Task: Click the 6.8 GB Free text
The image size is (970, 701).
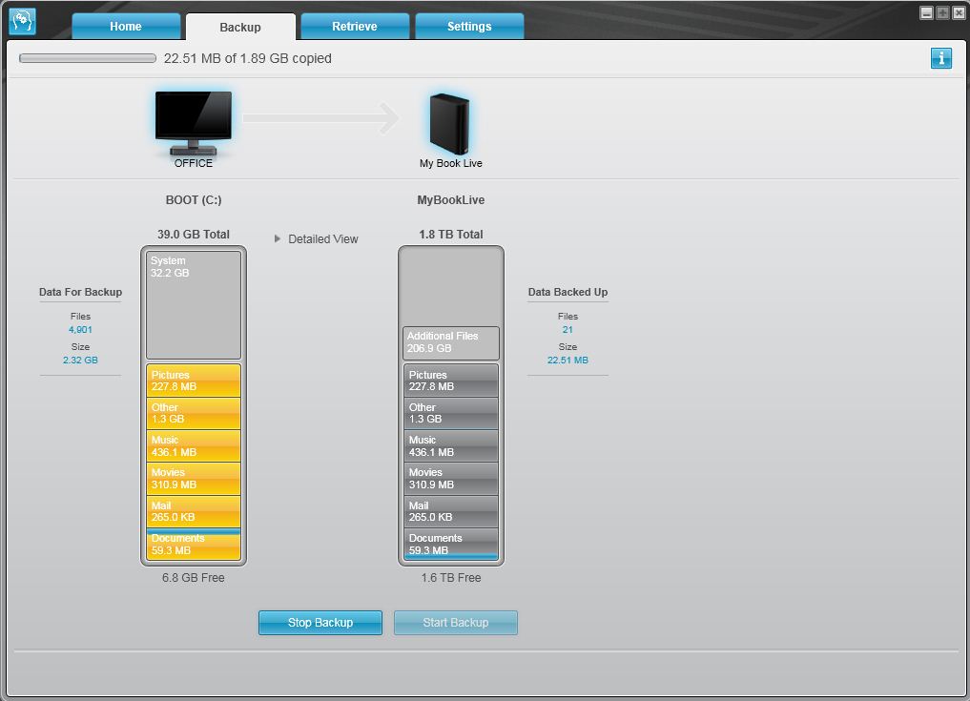Action: coord(194,578)
